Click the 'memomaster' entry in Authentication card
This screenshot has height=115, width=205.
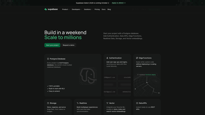127,92
